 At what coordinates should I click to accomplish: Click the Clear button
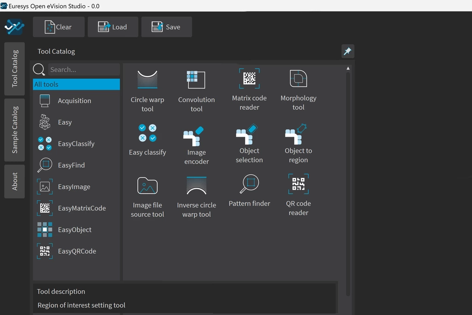[59, 27]
